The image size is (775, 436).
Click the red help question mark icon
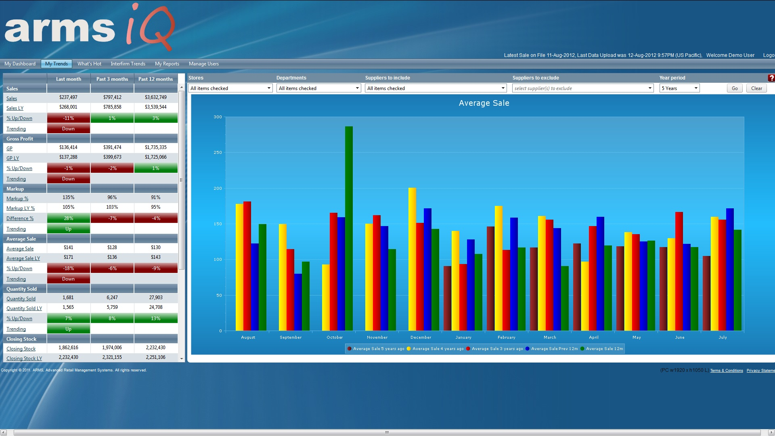(771, 78)
